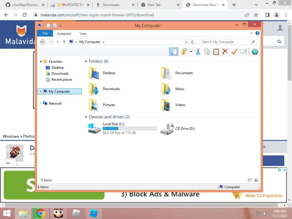Click the Local Disk capacity bar

pos(130,128)
